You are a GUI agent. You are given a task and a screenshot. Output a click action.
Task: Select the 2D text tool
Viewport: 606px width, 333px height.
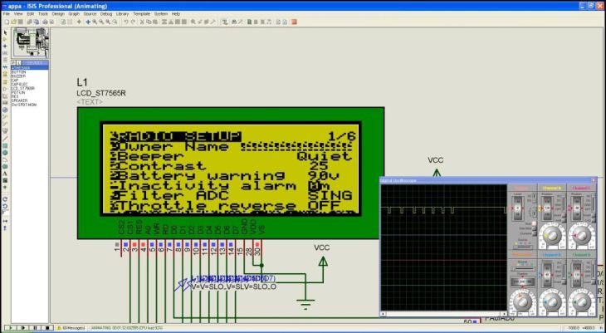[x=6, y=174]
